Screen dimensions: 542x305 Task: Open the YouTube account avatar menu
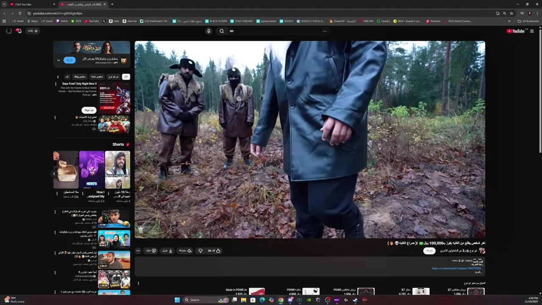pos(8,31)
